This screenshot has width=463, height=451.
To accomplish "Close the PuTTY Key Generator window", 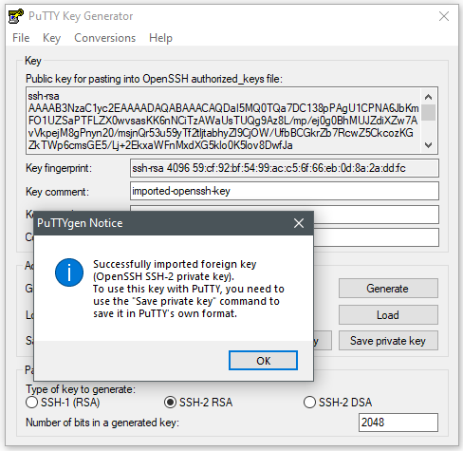I will click(x=444, y=16).
